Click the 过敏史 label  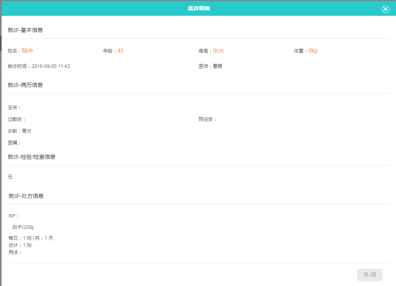[16, 119]
